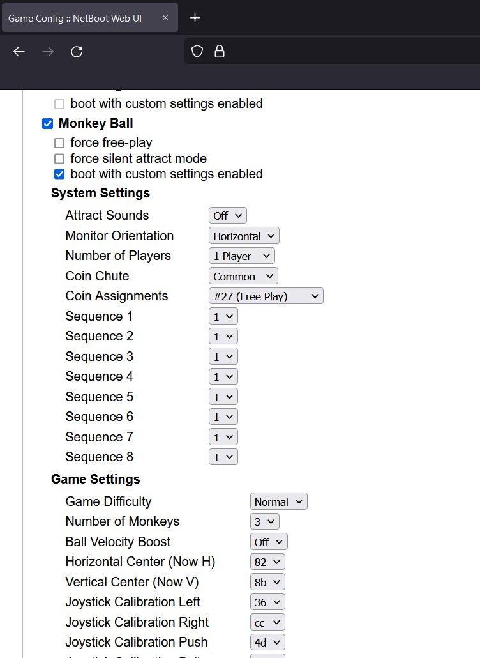Click the Game Settings heading
The height and width of the screenshot is (658, 480).
(x=96, y=479)
